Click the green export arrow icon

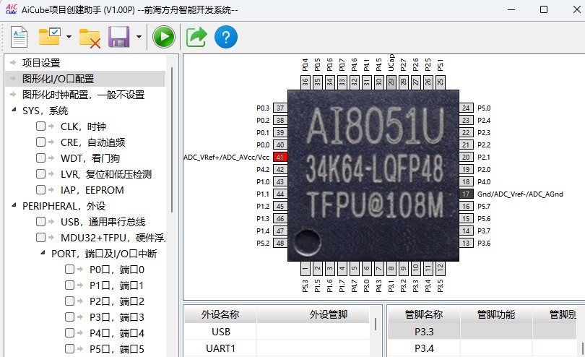196,37
